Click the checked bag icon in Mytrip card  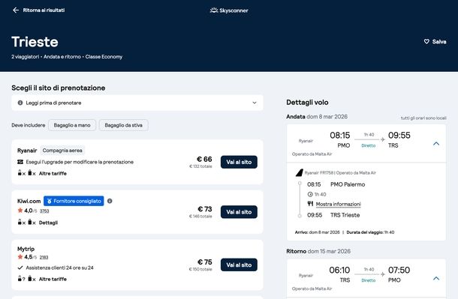click(x=30, y=278)
